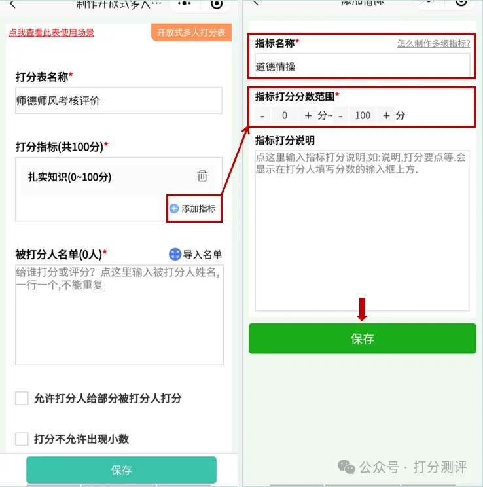The width and height of the screenshot is (483, 487).
Task: Open the 点我查看此表使用场景 link
Action: [51, 33]
